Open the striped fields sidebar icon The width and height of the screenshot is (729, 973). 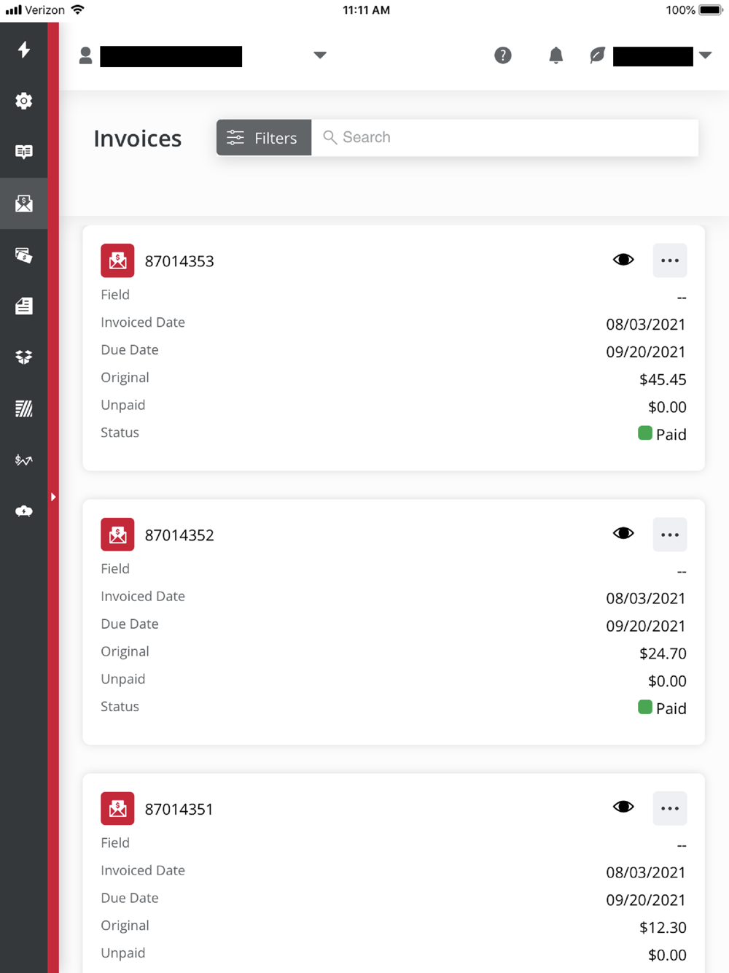24,408
